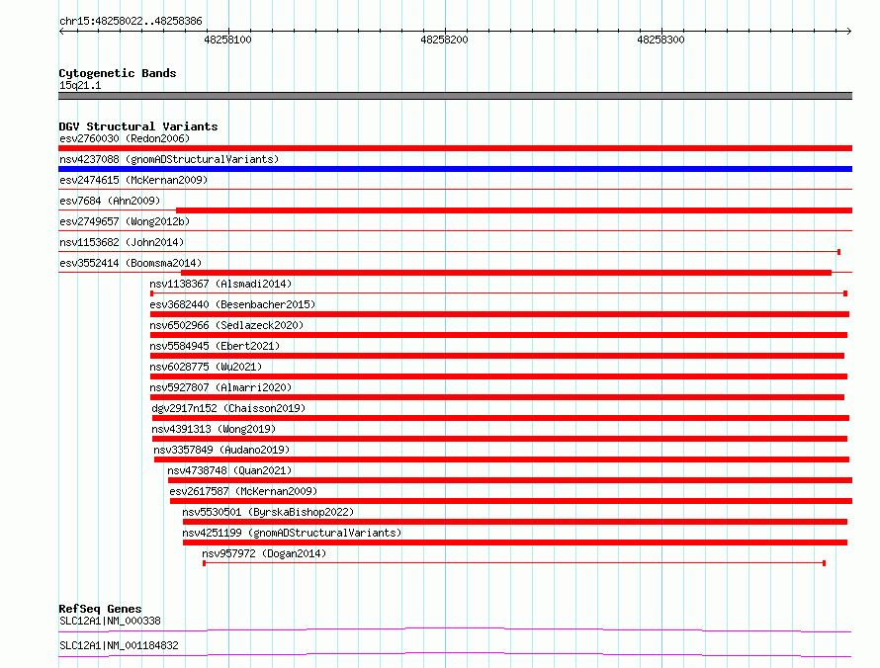Image resolution: width=880 pixels, height=668 pixels.
Task: Open nsv5927807 (Almarri2020) variant
Action: point(220,387)
